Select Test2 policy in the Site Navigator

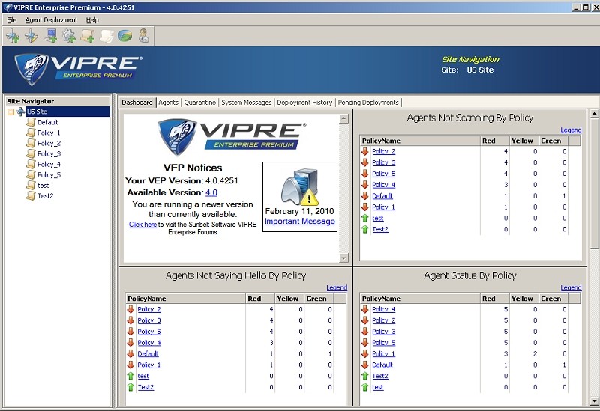(x=46, y=195)
